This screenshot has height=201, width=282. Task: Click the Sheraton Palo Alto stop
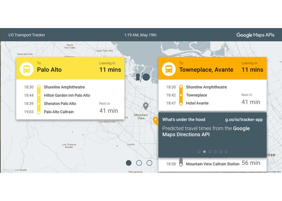(x=60, y=104)
